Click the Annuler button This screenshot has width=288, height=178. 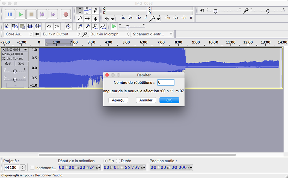146,100
